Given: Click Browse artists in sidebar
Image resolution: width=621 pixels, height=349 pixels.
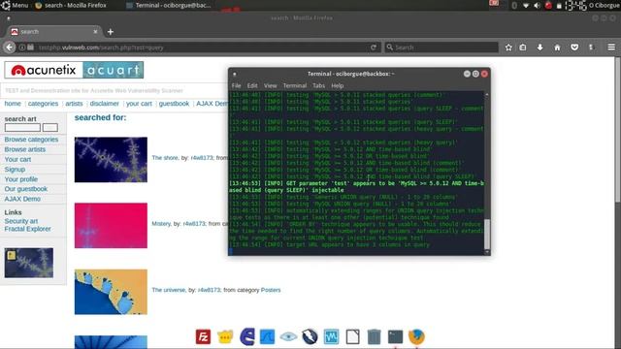Looking at the screenshot, I should 25,149.
